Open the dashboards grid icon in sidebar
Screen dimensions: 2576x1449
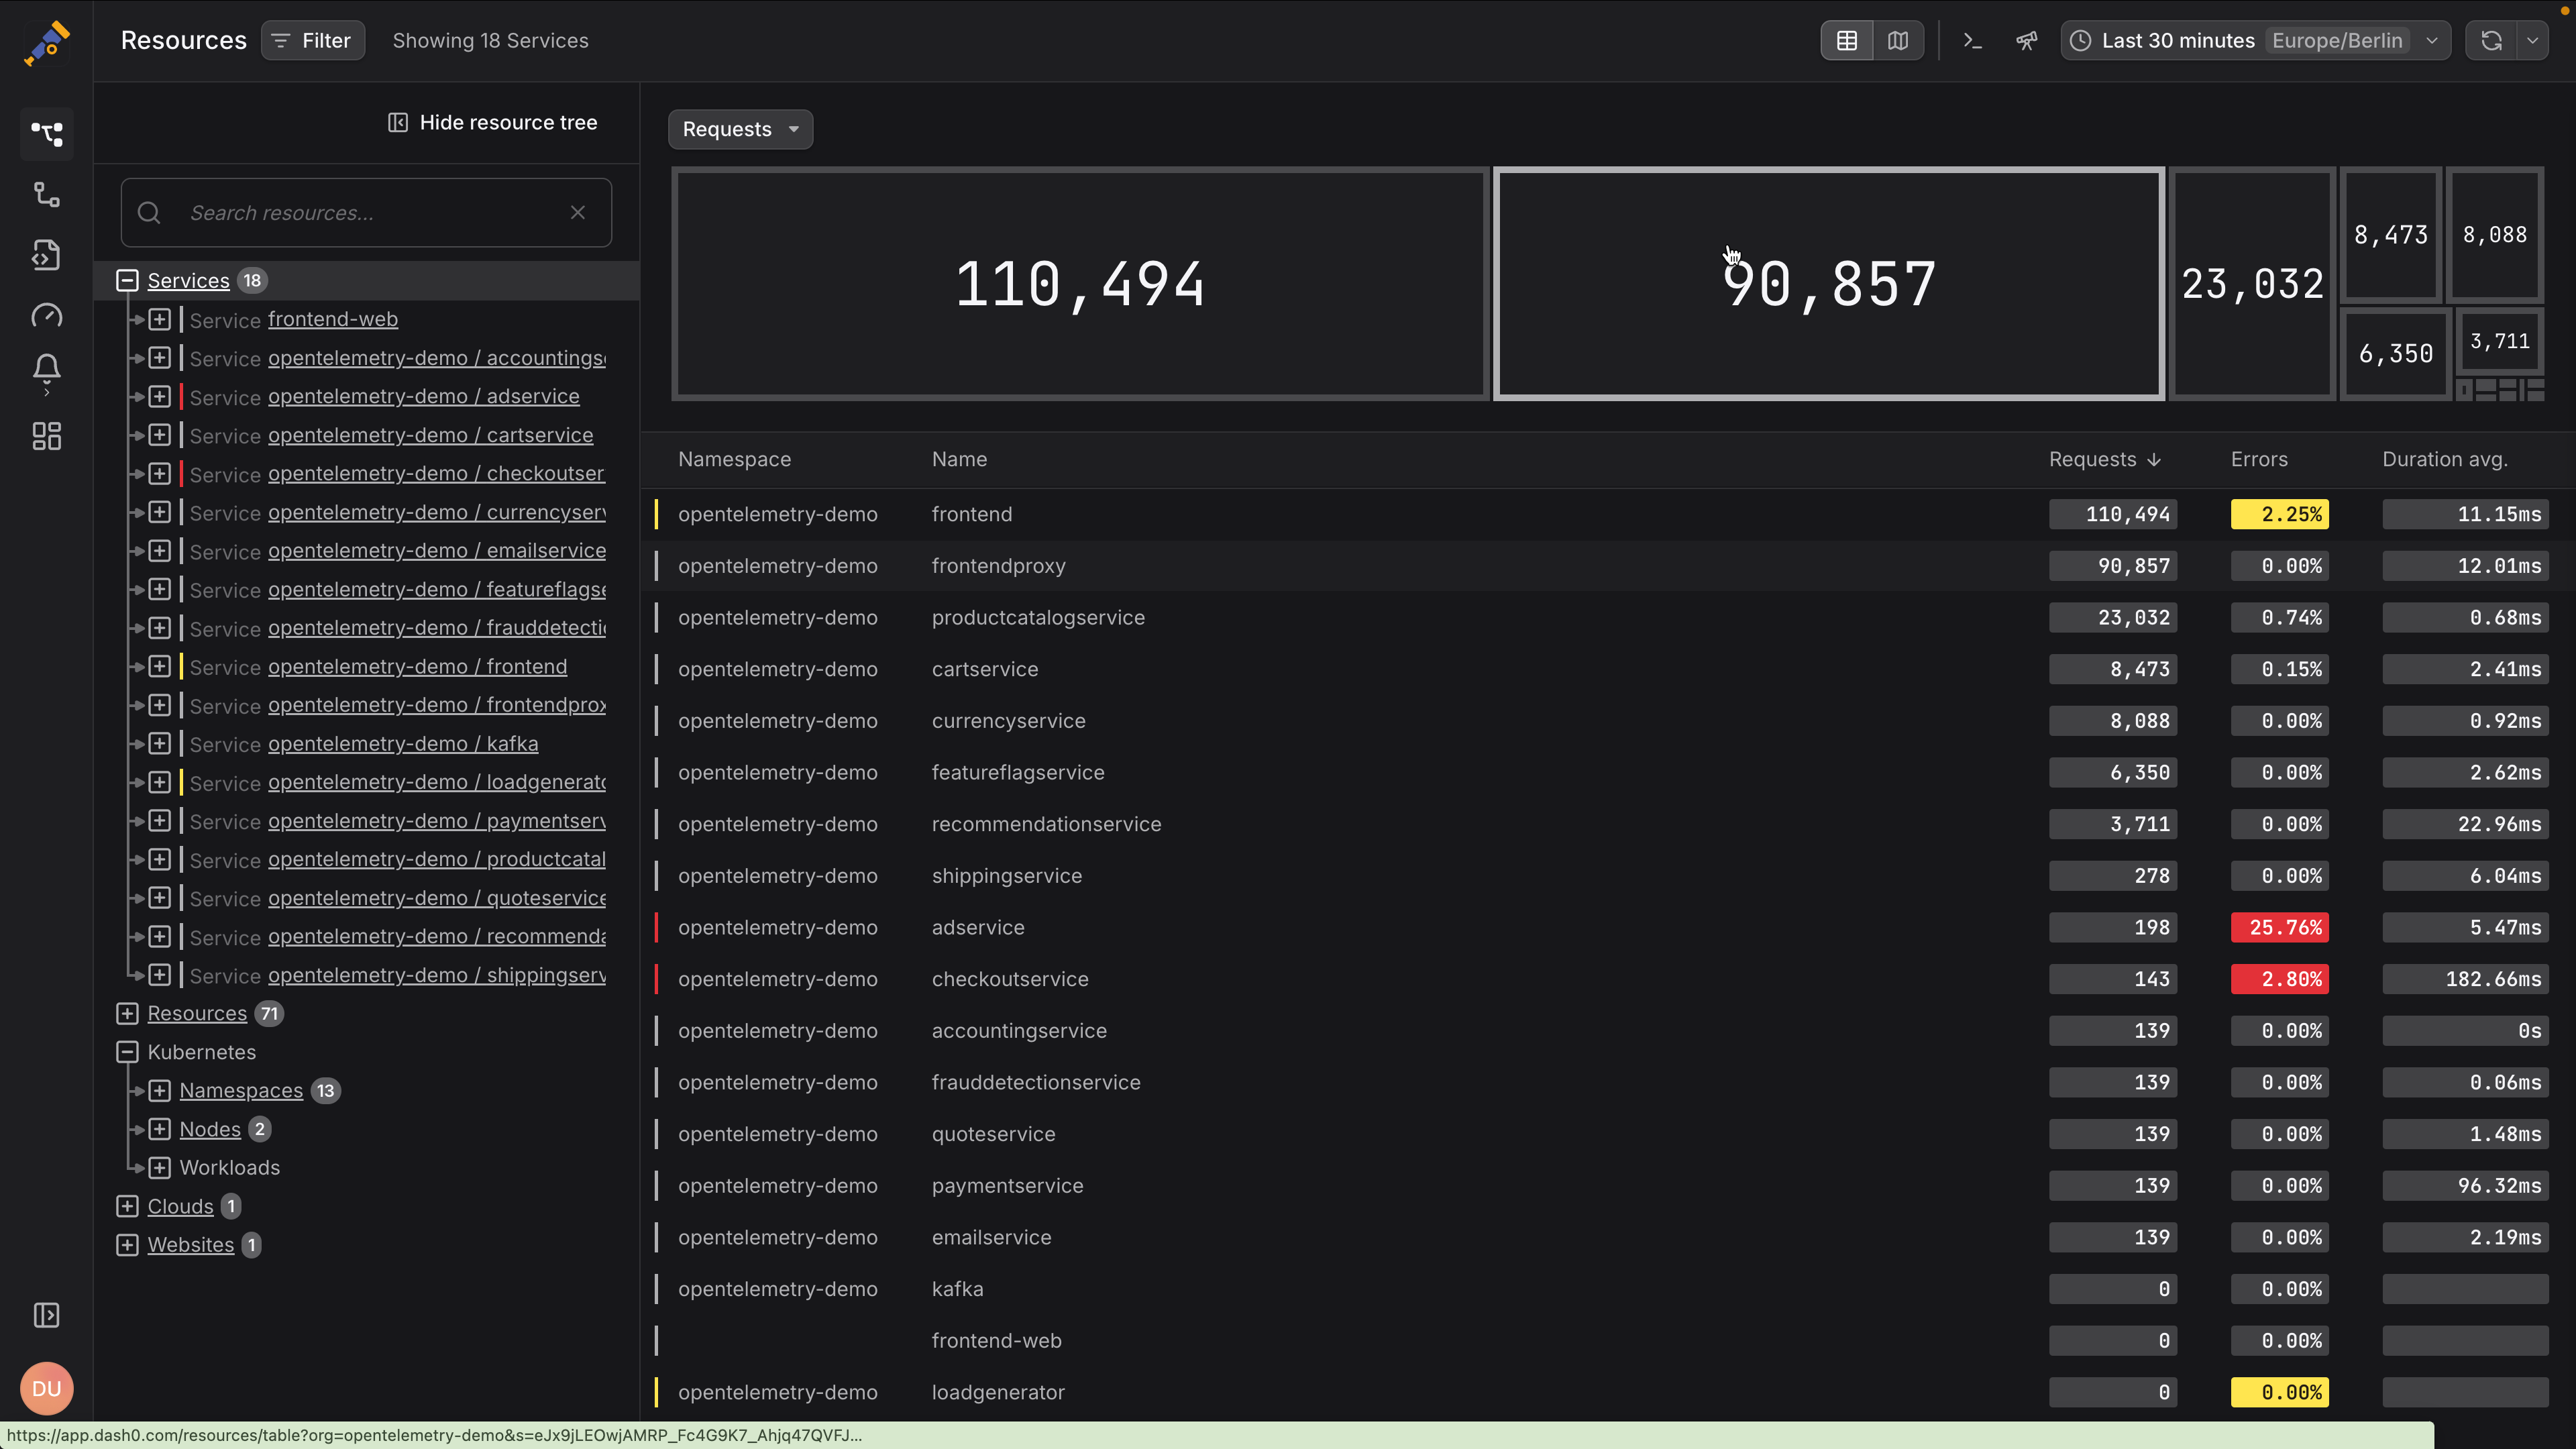(x=46, y=436)
